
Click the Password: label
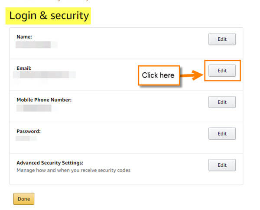coord(29,131)
